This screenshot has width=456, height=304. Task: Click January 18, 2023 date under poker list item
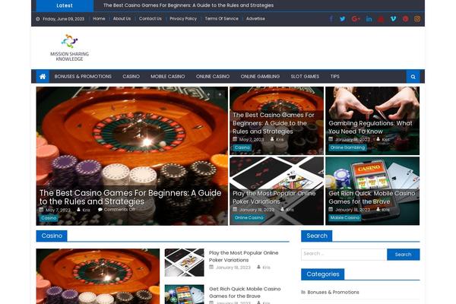point(233,268)
